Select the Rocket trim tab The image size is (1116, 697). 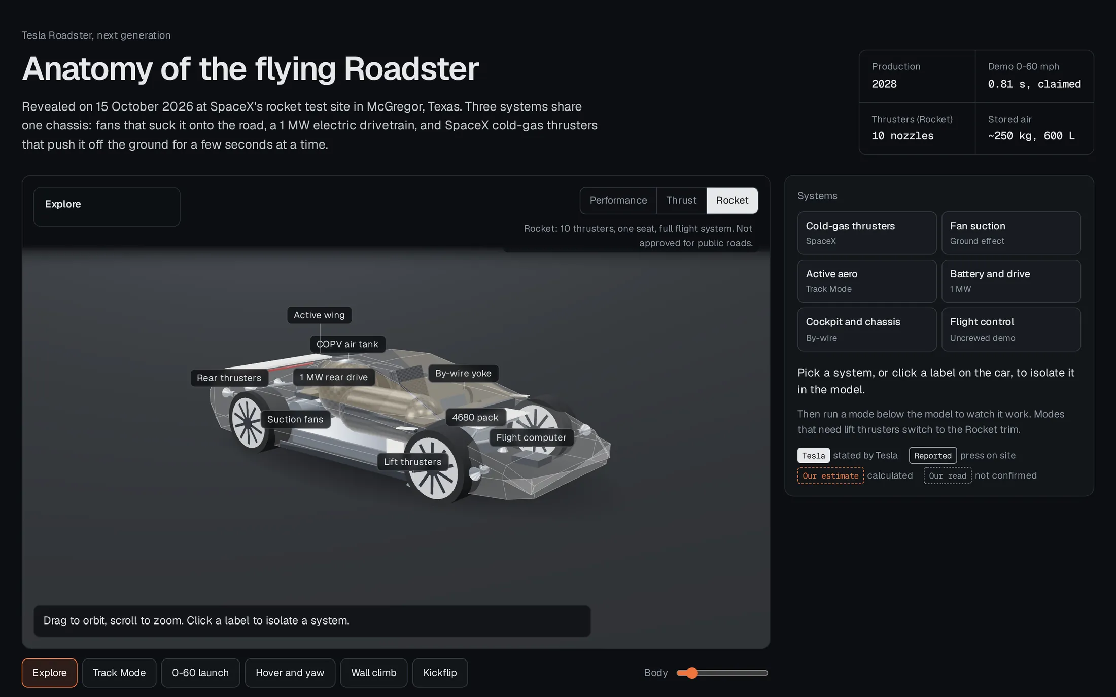coord(732,201)
